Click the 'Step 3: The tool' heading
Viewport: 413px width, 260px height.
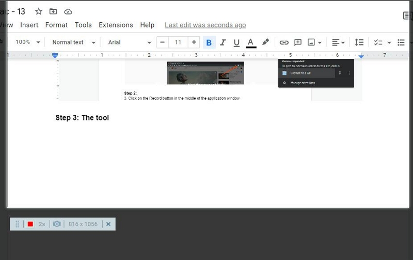coord(82,118)
